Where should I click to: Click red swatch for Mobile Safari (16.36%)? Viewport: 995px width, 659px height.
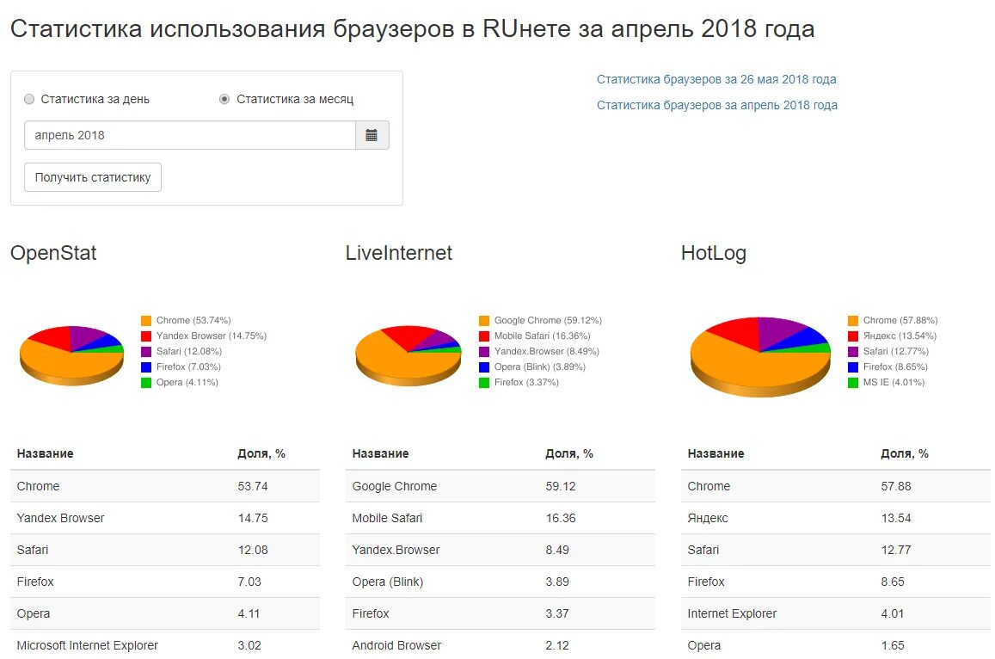(484, 336)
